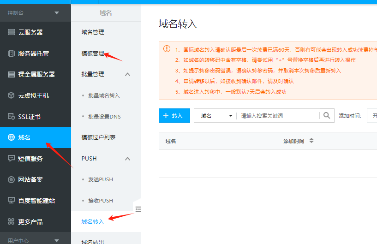Click the 添加时间 start date field
The height and width of the screenshot is (244, 377).
click(x=372, y=116)
